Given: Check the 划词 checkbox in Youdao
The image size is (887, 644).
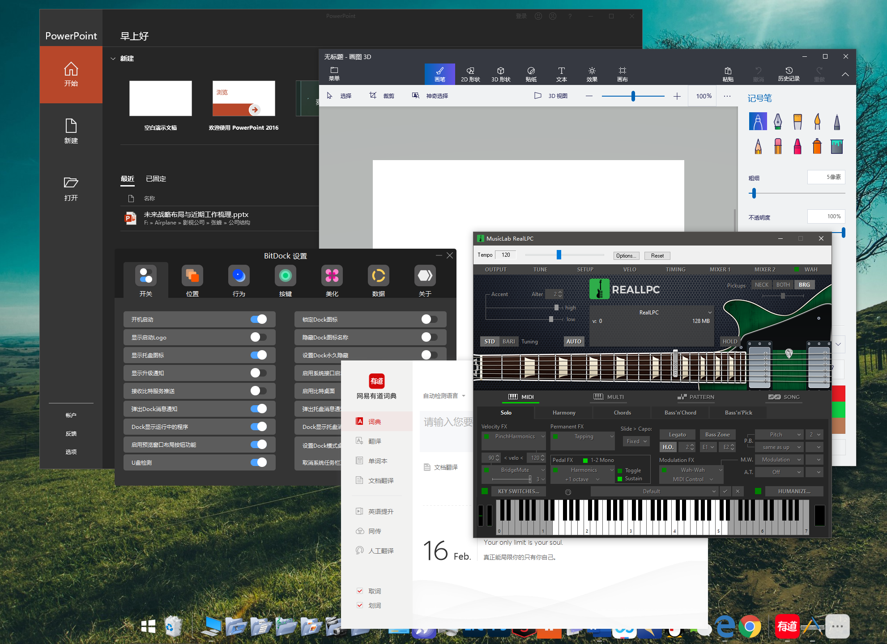Looking at the screenshot, I should tap(360, 605).
